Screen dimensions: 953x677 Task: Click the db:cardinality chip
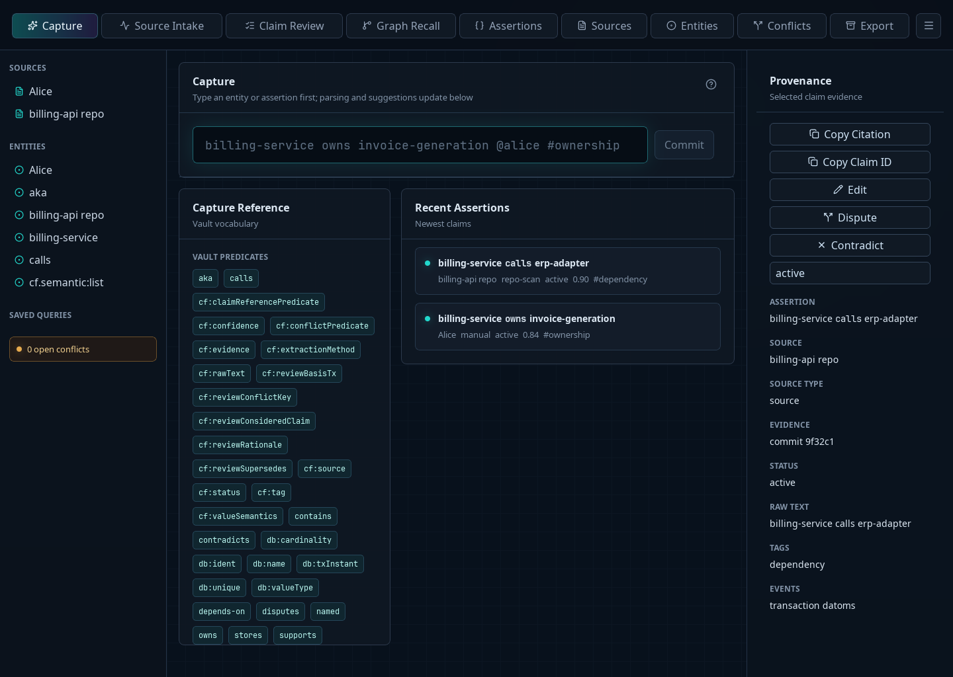coord(299,540)
